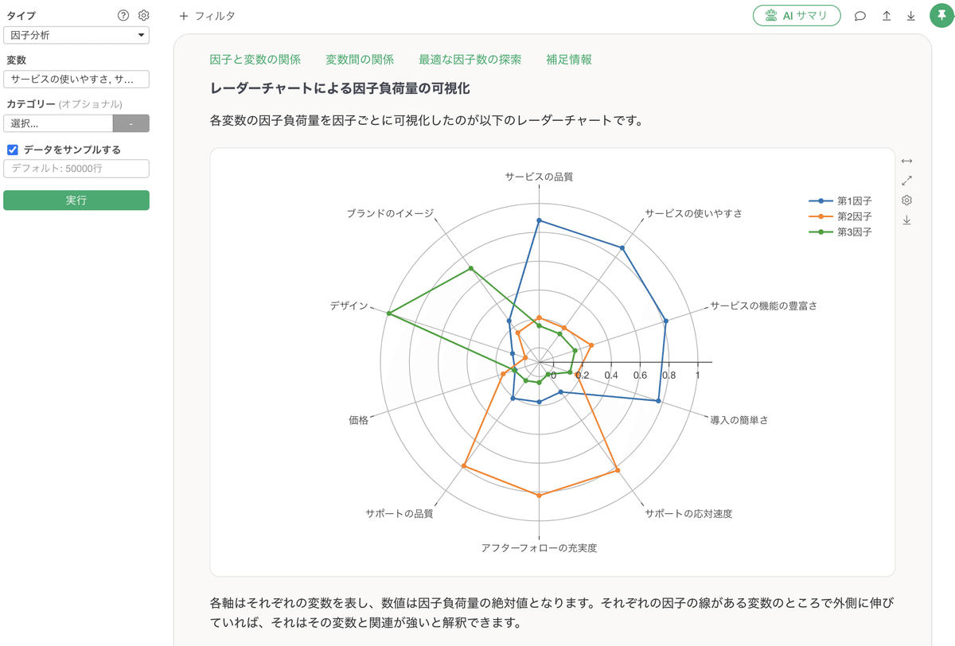Click the green pin button
Screen dimensions: 955x646
(x=941, y=15)
